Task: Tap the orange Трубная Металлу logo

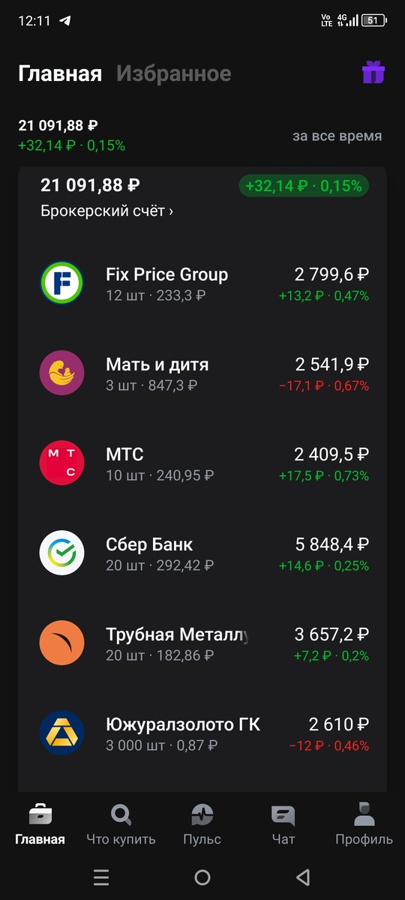Action: pos(61,643)
